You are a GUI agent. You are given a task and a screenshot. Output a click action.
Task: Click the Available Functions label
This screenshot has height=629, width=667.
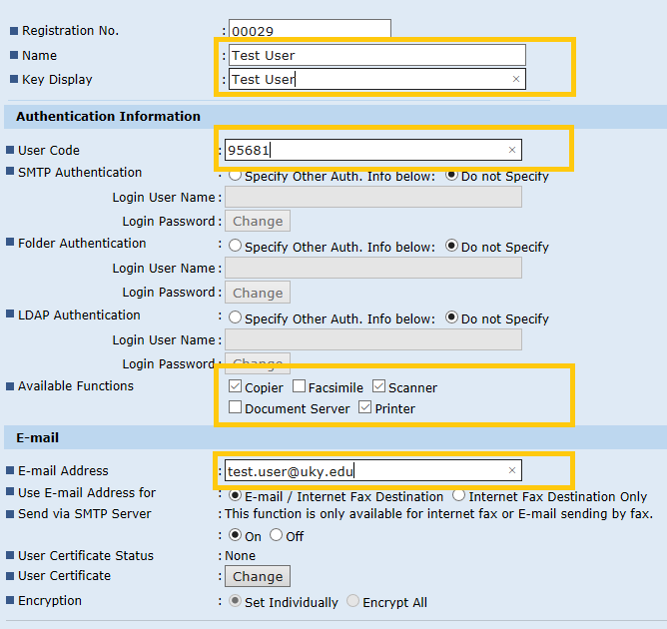click(76, 385)
